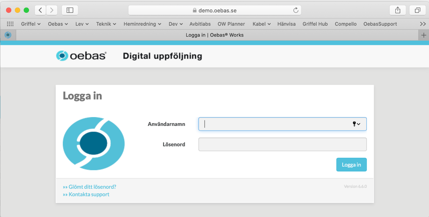Expand the Oebas bookmarks folder
Screen dimensions: 429x217
pyautogui.click(x=58, y=24)
